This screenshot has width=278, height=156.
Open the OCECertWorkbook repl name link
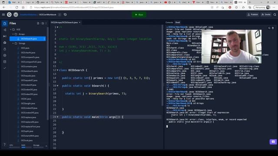coord(47,15)
